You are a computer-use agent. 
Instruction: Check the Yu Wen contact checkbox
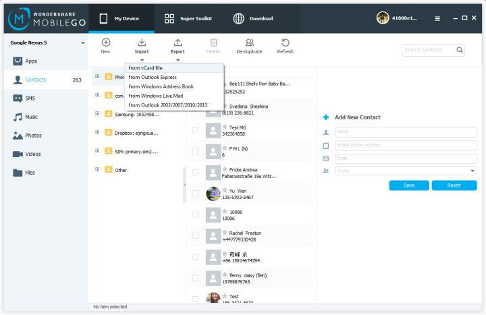[x=195, y=194]
